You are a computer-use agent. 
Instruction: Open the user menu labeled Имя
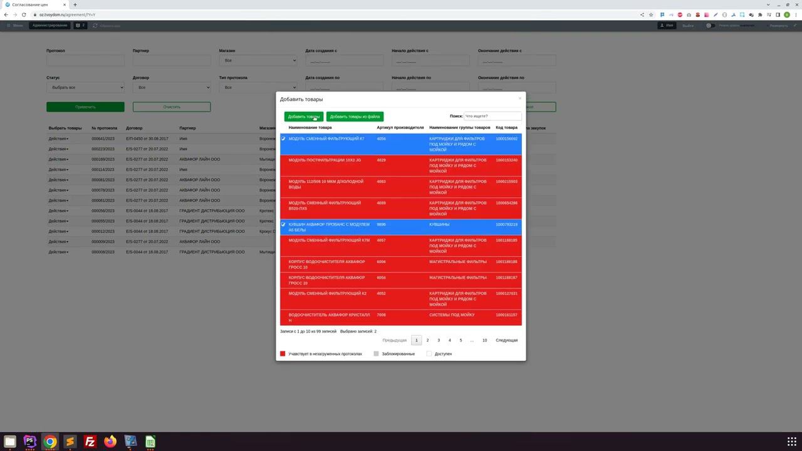tap(667, 26)
